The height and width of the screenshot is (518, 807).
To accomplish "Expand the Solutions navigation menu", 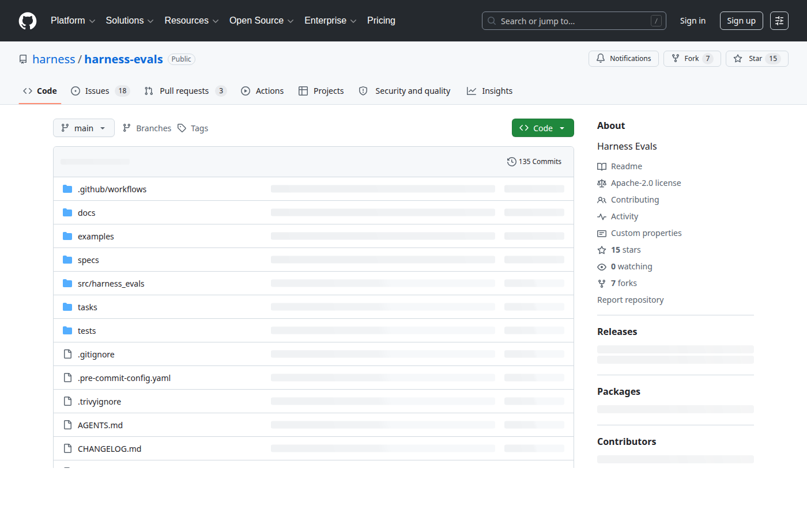I will [x=130, y=21].
